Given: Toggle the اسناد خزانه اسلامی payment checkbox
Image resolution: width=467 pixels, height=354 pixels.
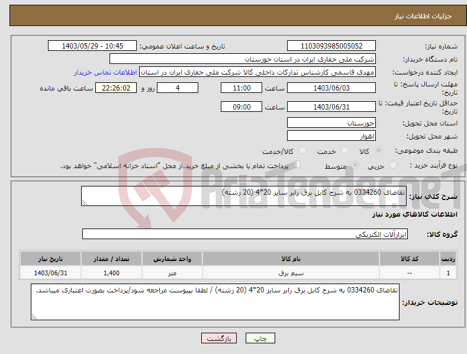Looking at the screenshot, I should [x=297, y=165].
